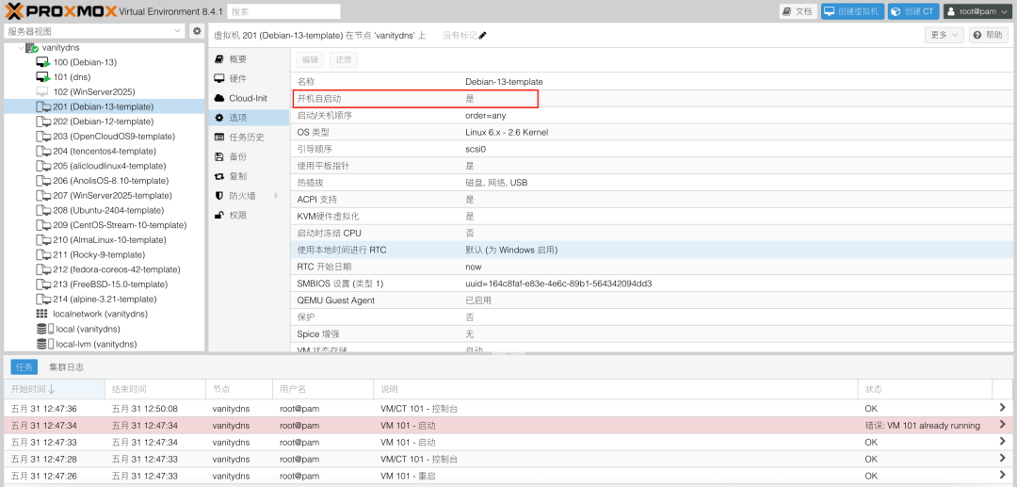1017x487 pixels.
Task: Open the 备份 section
Action: pos(249,157)
